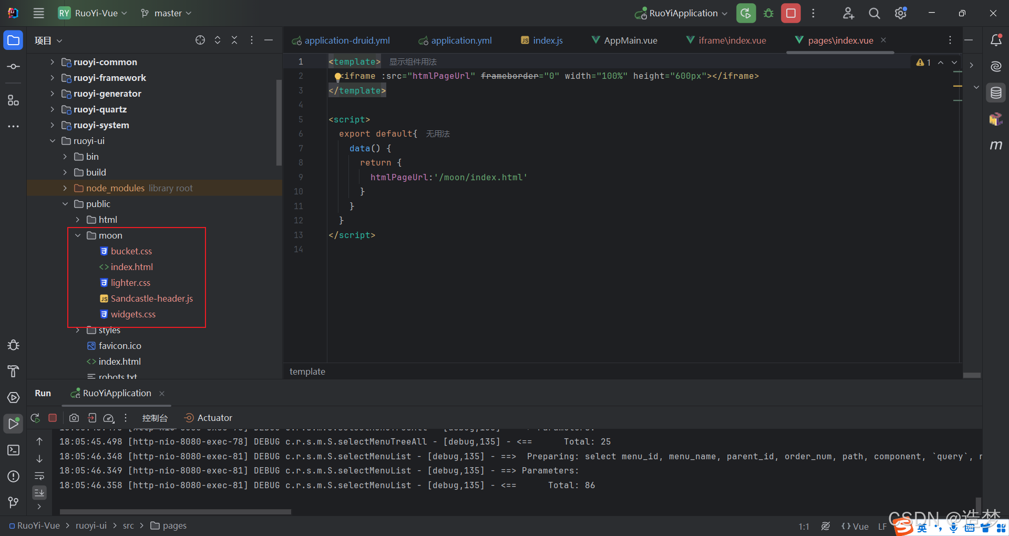
Task: Open the Commit tool window
Action: click(x=14, y=67)
